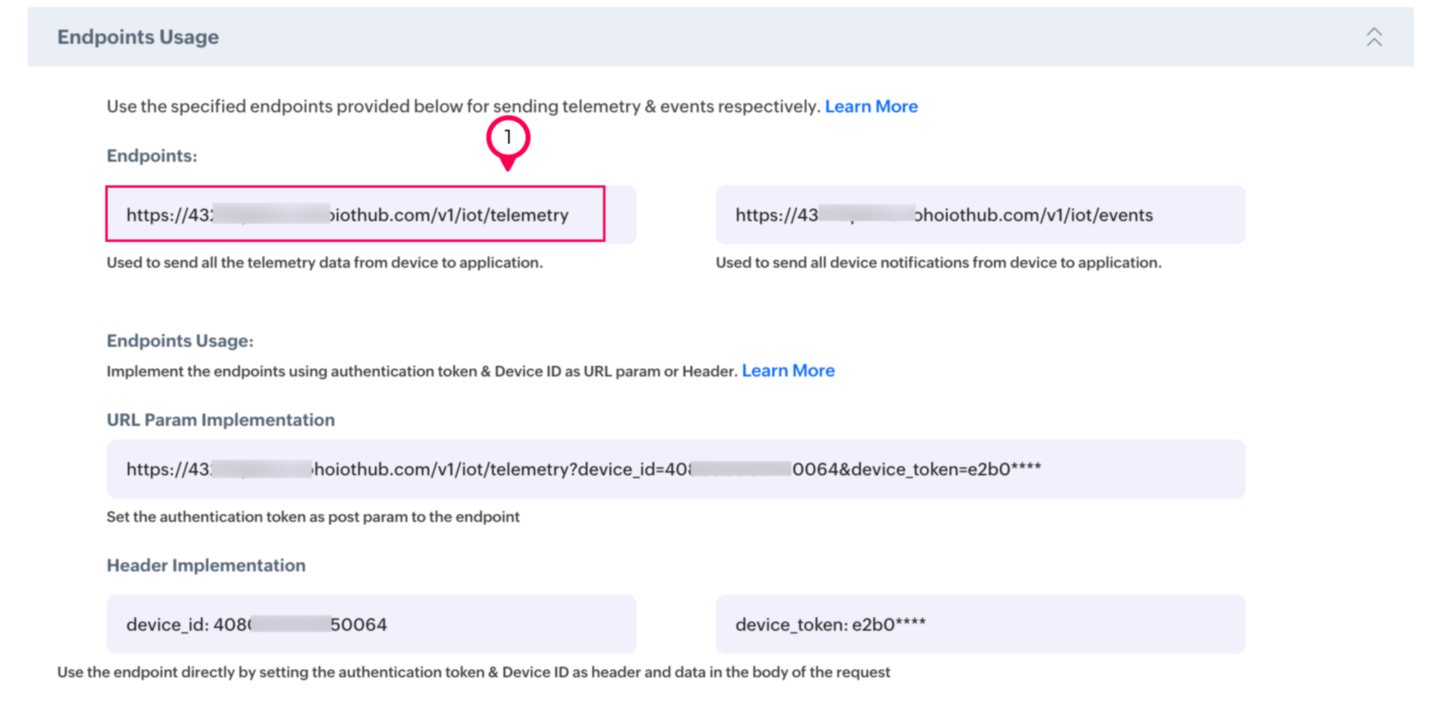Click the "Endpoints:" section label

[152, 156]
